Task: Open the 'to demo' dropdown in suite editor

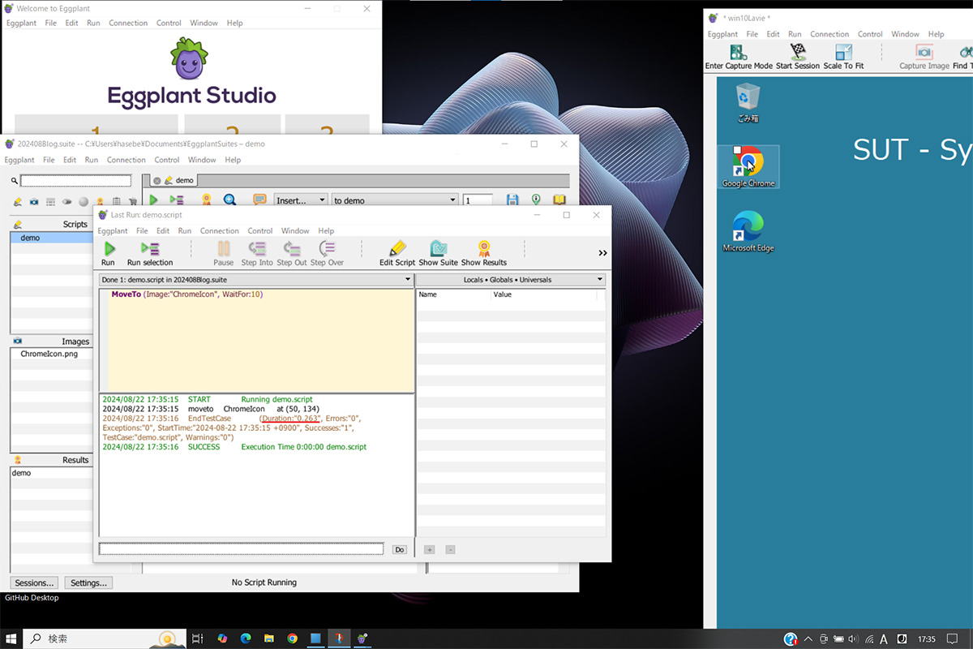Action: (x=395, y=200)
